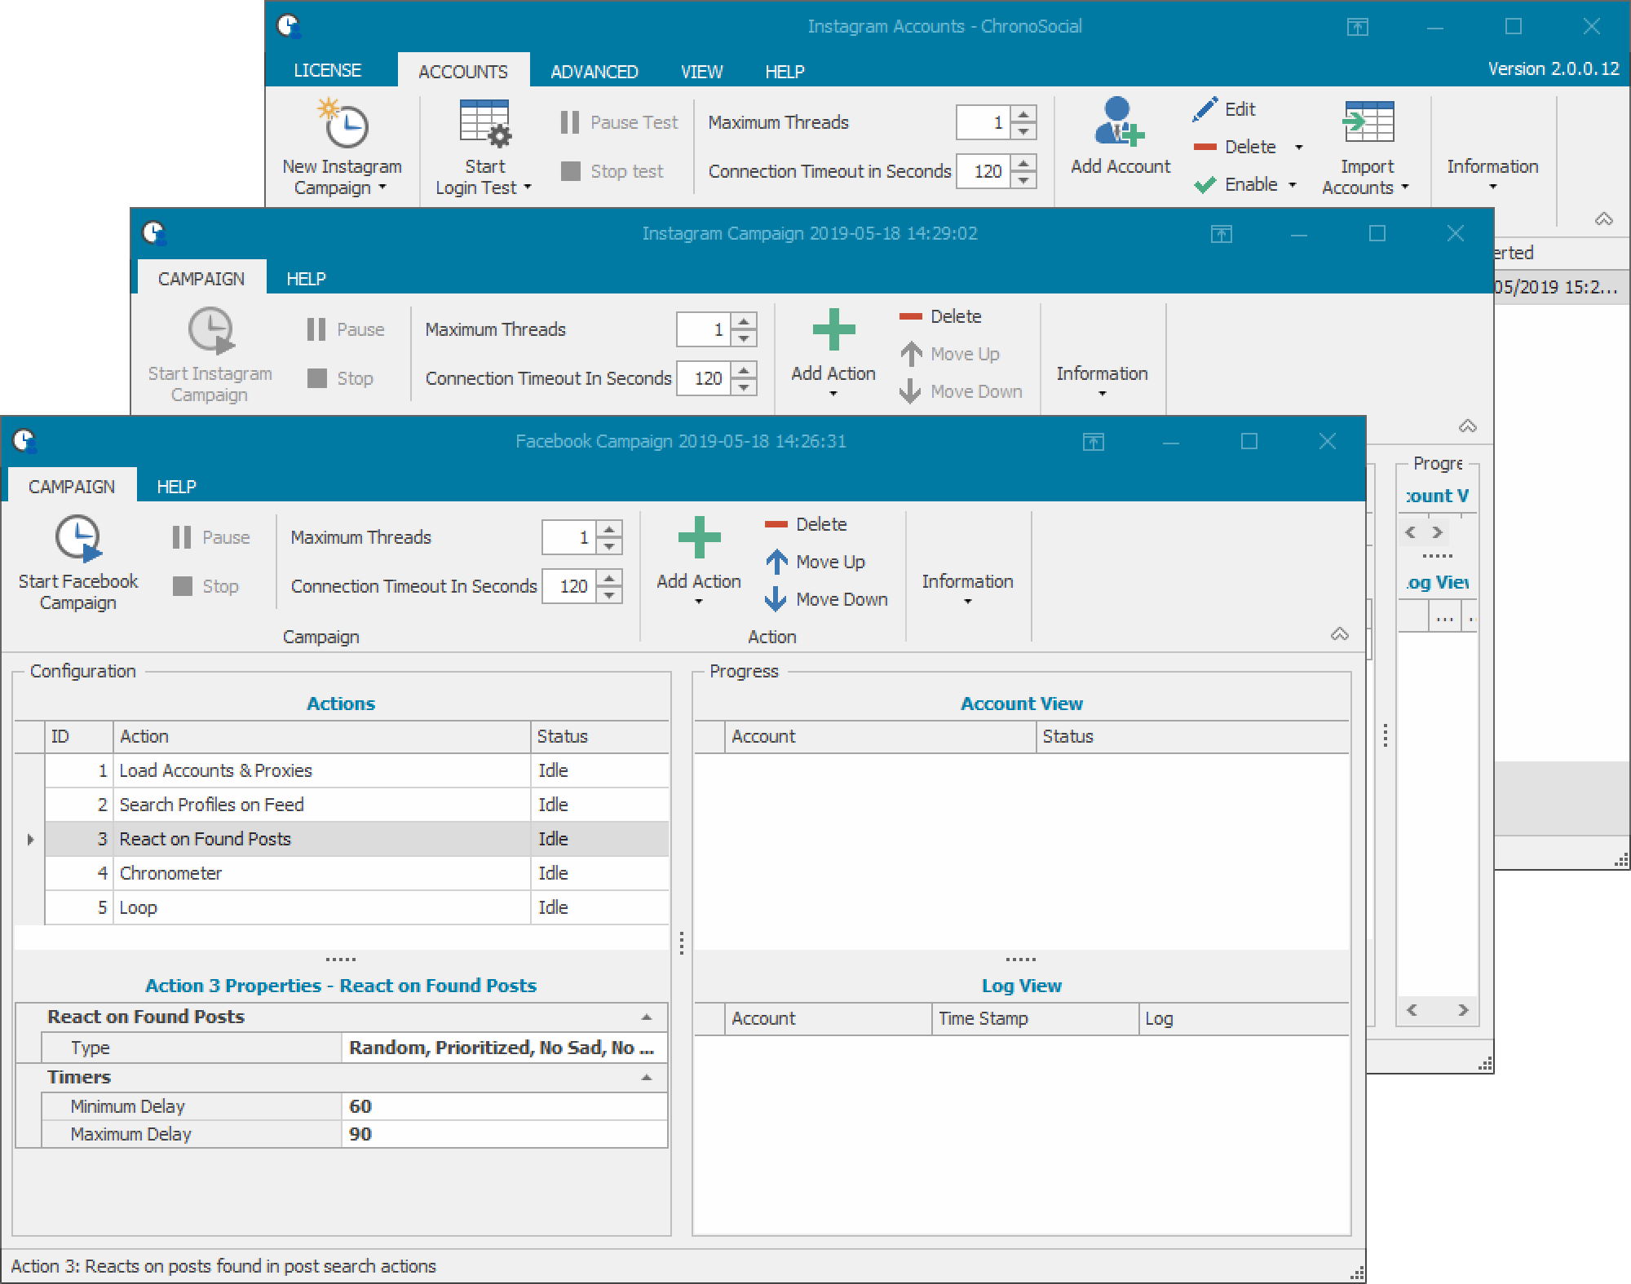Collapse the Facebook Campaign ribbon
Image resolution: width=1631 pixels, height=1284 pixels.
(1339, 634)
